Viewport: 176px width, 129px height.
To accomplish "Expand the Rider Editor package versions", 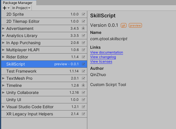I will pos(3,57).
